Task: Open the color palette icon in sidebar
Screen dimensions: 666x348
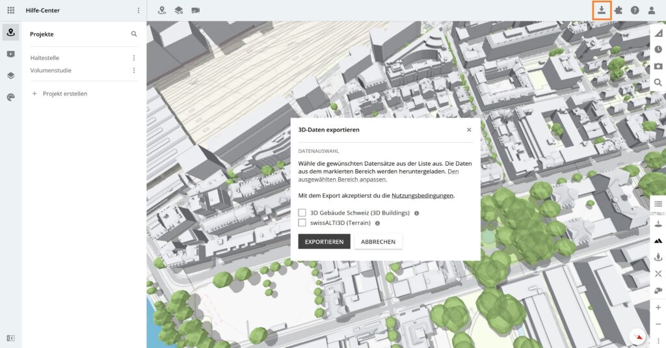Action: pyautogui.click(x=10, y=97)
